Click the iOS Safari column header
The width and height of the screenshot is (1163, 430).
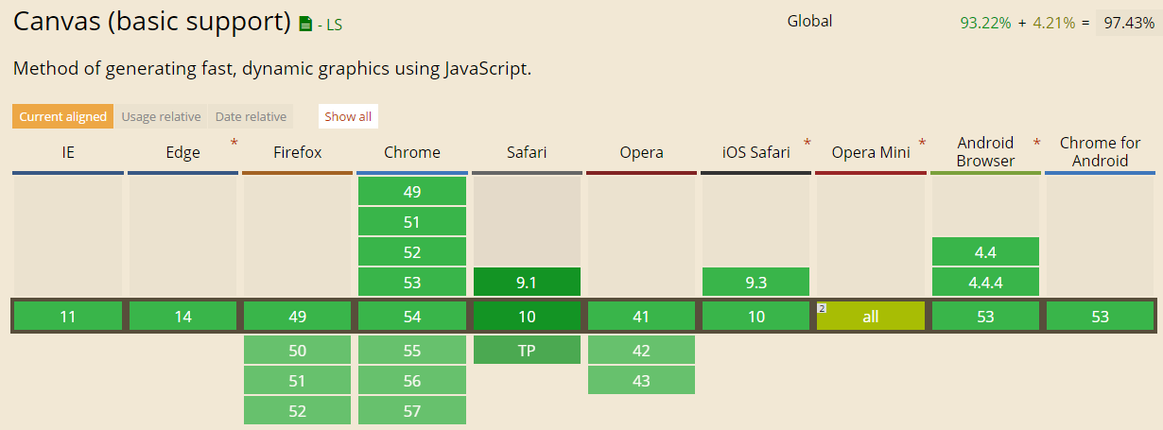click(756, 153)
